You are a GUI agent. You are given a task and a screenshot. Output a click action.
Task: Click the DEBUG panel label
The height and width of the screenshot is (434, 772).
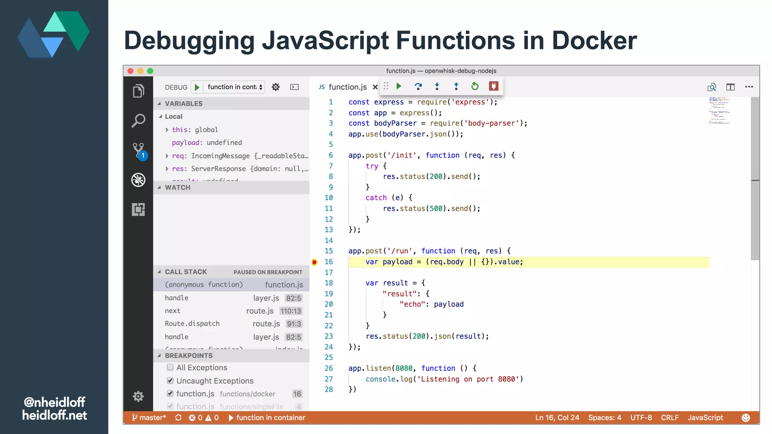176,87
